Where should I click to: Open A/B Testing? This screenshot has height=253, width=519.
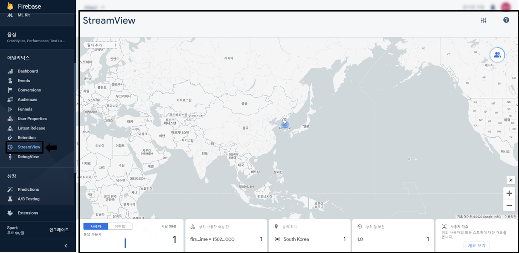(x=29, y=199)
